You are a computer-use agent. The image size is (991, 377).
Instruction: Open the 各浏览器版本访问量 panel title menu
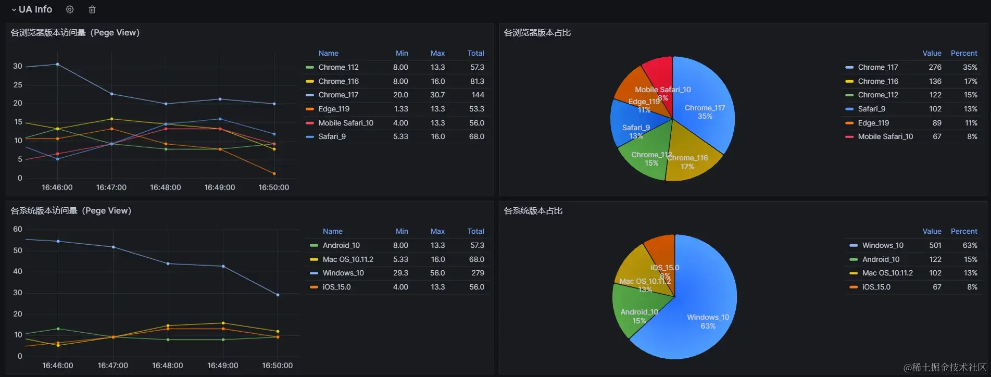tap(75, 33)
